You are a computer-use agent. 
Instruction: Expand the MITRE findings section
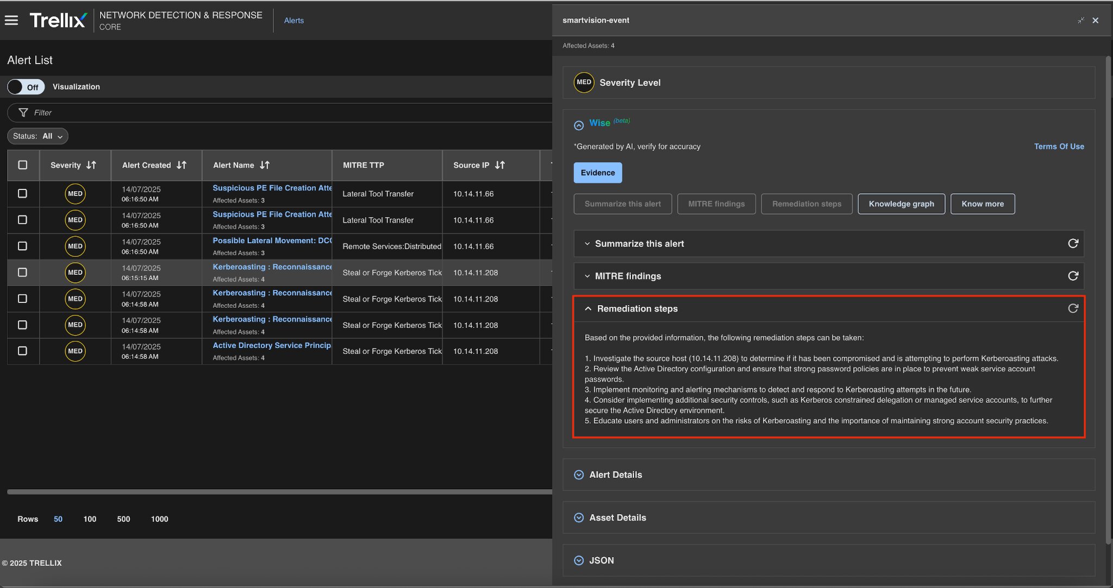point(587,276)
